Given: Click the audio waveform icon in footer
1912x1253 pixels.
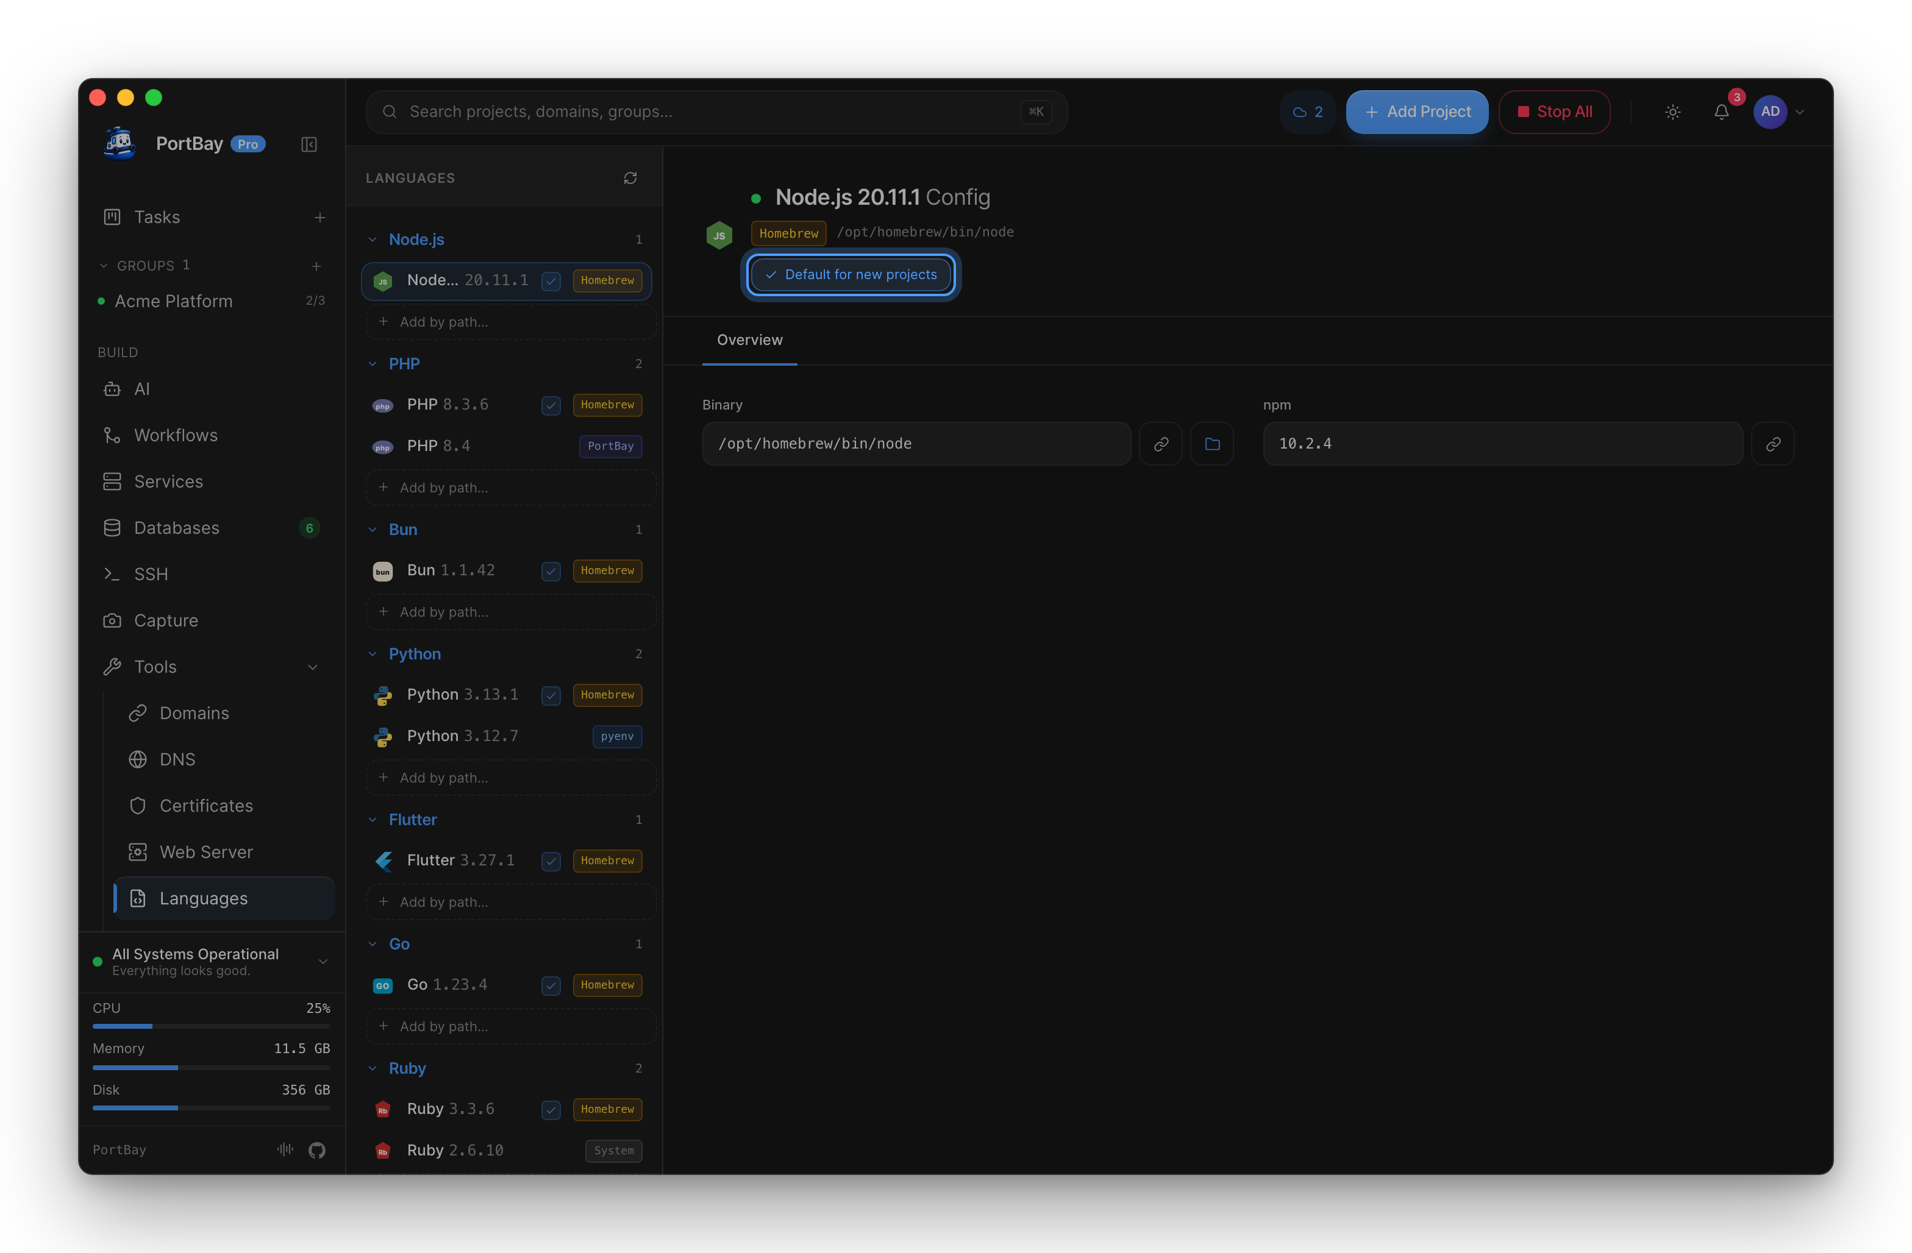Looking at the screenshot, I should point(285,1149).
